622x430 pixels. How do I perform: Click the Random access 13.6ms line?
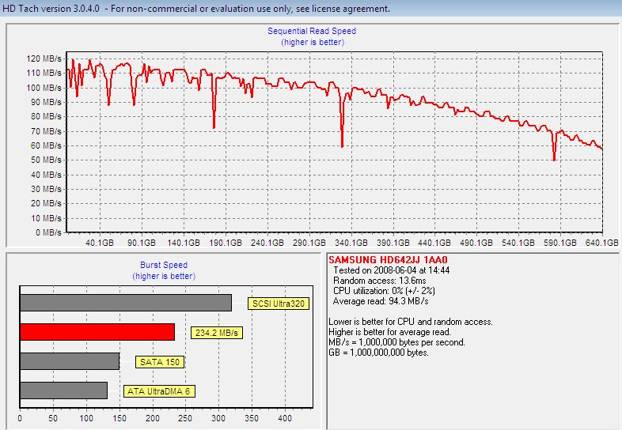tap(378, 281)
